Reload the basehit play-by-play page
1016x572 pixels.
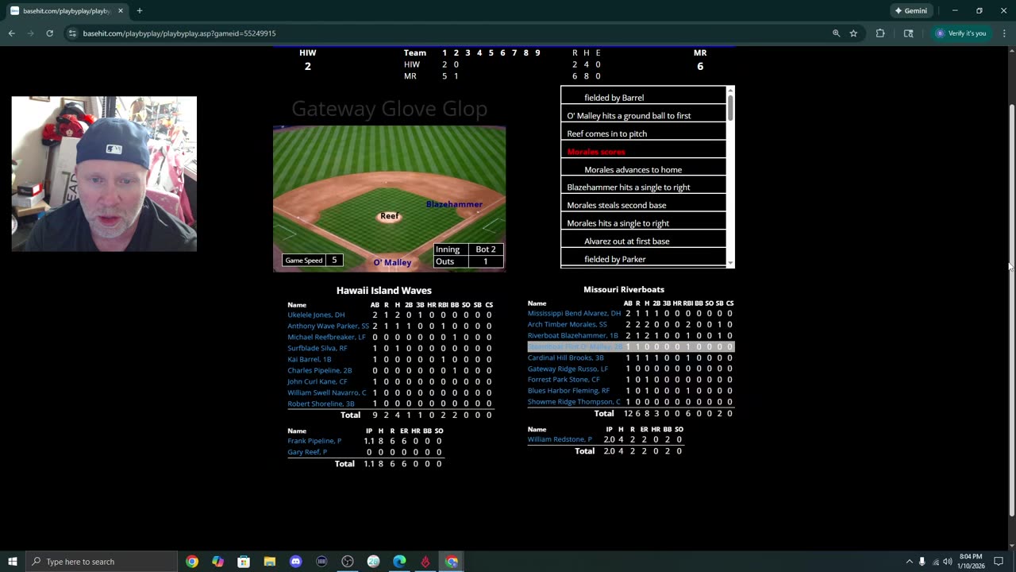point(49,33)
